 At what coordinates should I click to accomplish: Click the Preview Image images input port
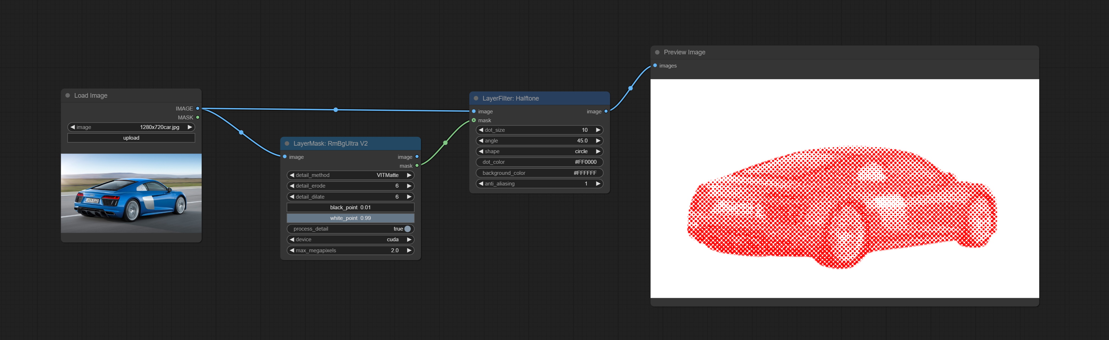click(x=655, y=65)
